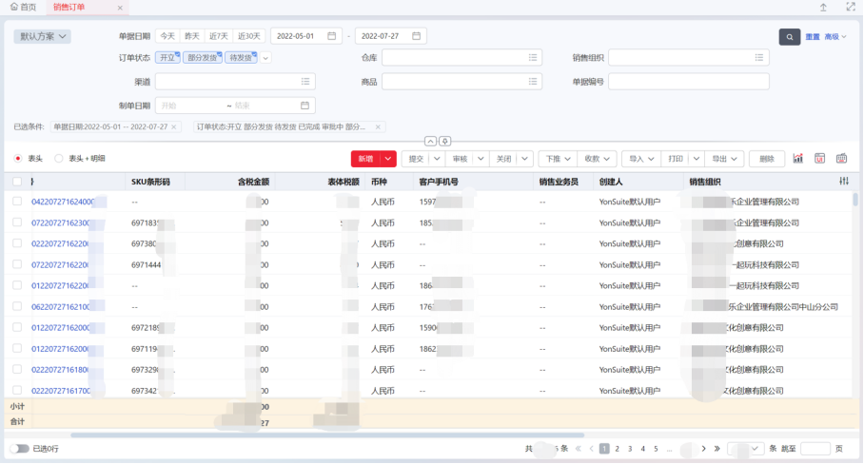864x464 pixels.
Task: Click the 打印 button
Action: coord(676,159)
